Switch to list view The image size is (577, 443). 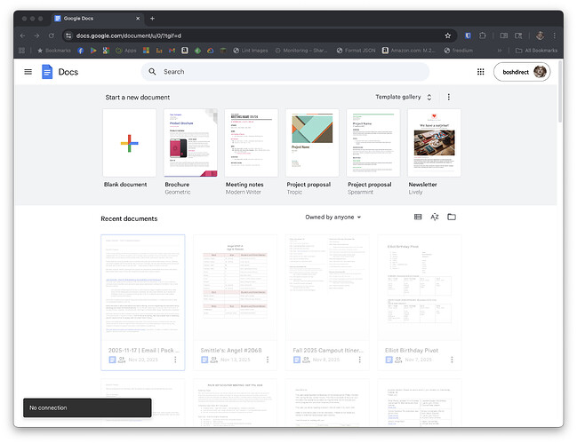418,218
